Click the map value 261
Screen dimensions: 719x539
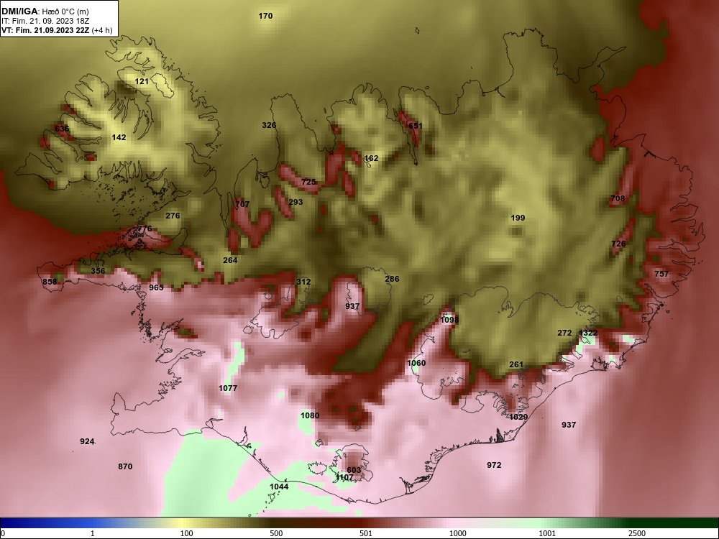[x=516, y=364]
